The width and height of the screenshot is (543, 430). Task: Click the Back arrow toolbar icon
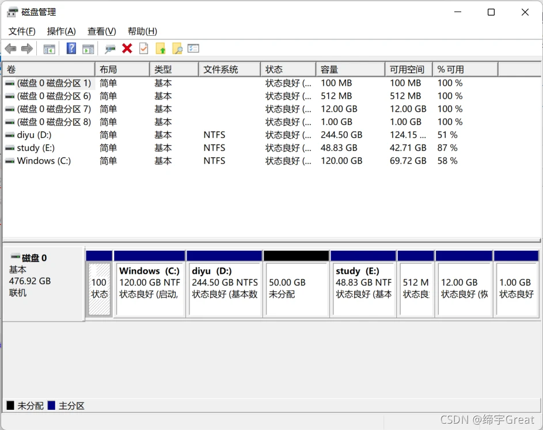click(x=11, y=48)
